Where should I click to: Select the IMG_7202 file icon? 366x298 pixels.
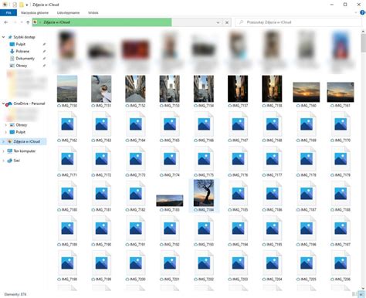pos(204,263)
